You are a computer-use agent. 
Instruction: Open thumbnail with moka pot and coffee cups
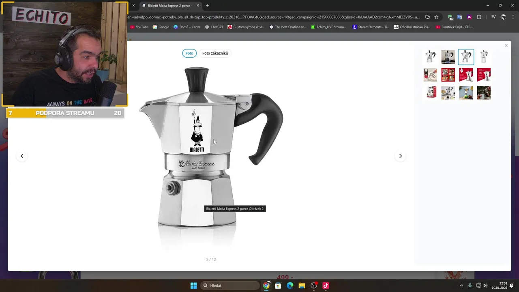(x=448, y=93)
